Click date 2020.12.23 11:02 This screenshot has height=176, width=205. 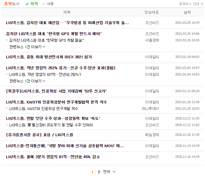pyautogui.click(x=187, y=125)
